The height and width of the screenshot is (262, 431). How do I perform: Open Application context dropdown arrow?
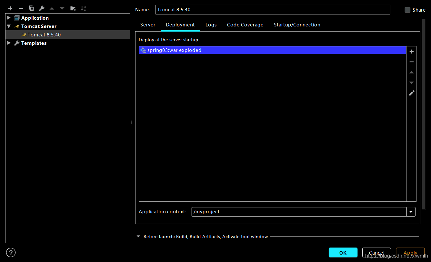411,212
